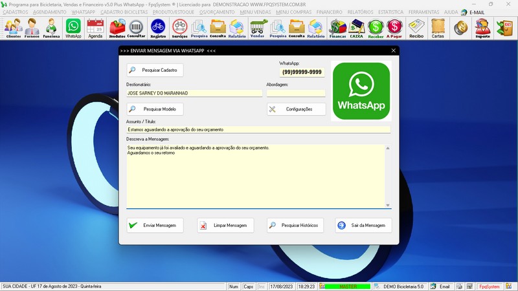Click the Pesquisar Cadastro button

(x=155, y=70)
